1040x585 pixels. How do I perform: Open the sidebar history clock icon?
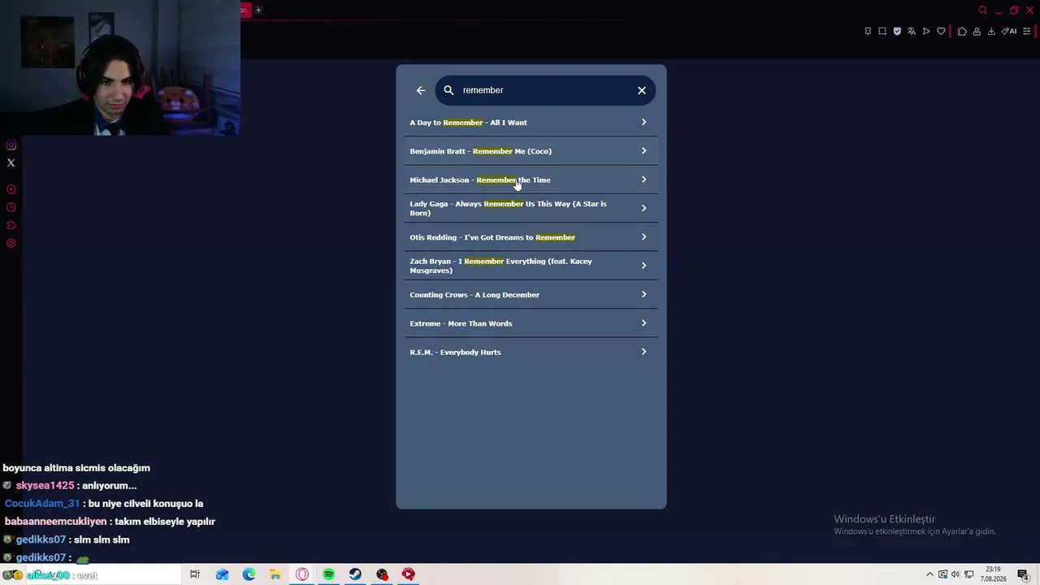point(11,207)
